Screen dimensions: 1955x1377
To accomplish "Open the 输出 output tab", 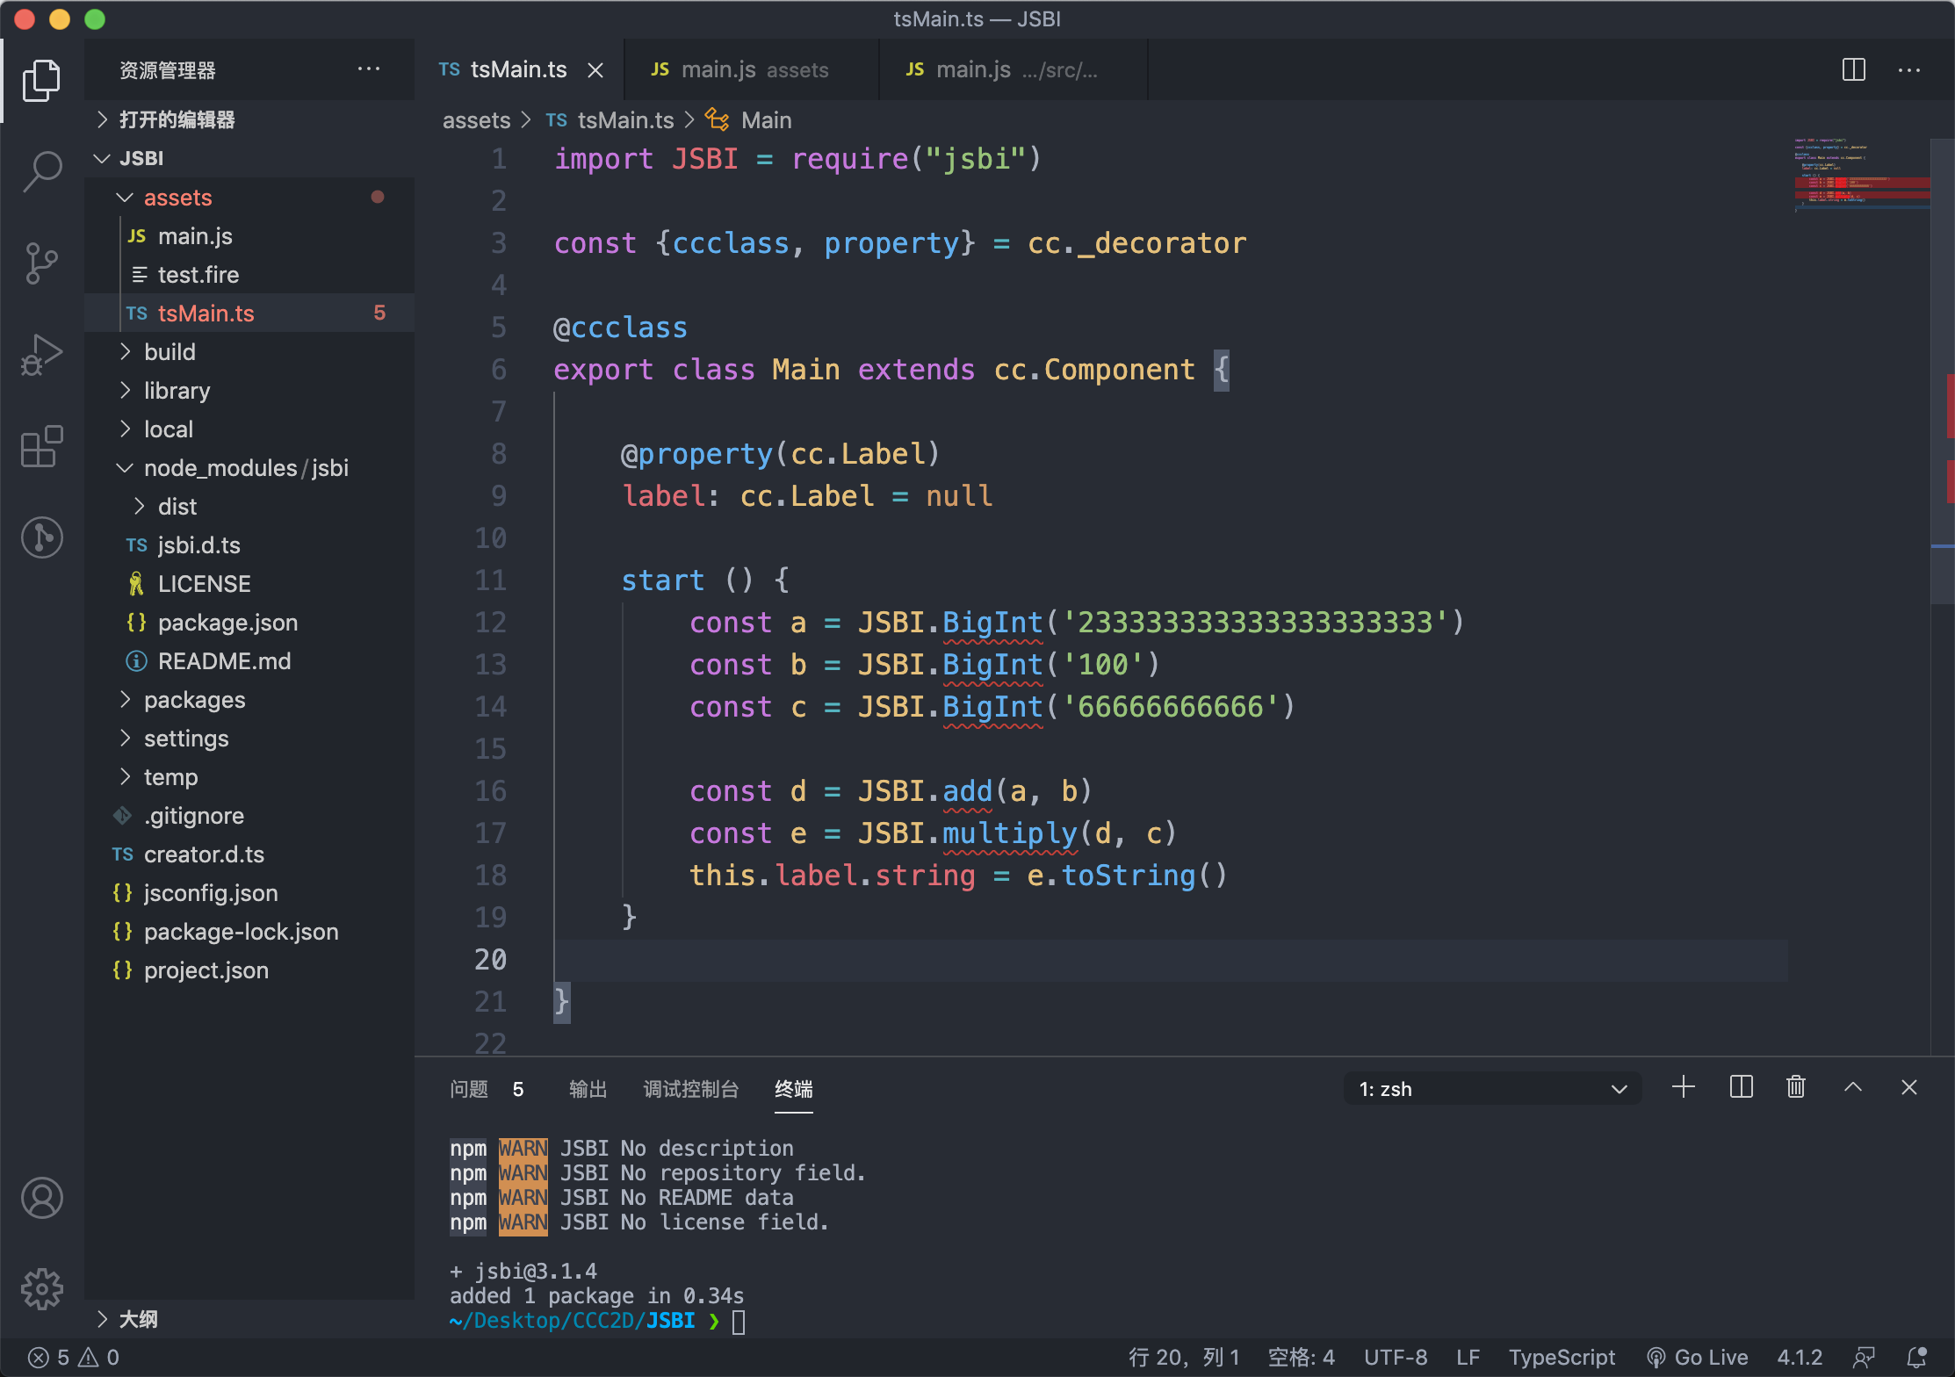I will (588, 1089).
